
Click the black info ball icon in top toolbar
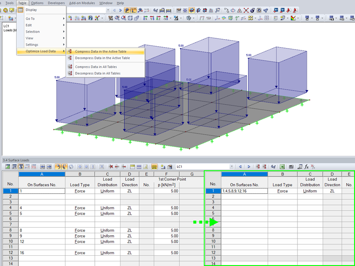coord(252,10)
